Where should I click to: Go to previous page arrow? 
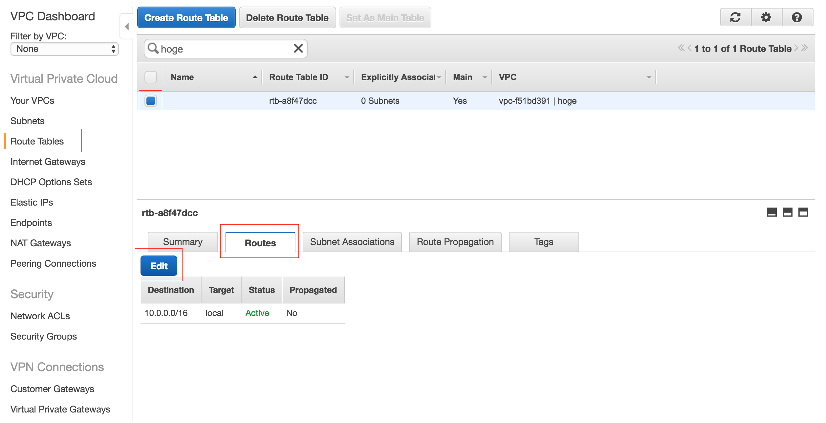(x=689, y=48)
